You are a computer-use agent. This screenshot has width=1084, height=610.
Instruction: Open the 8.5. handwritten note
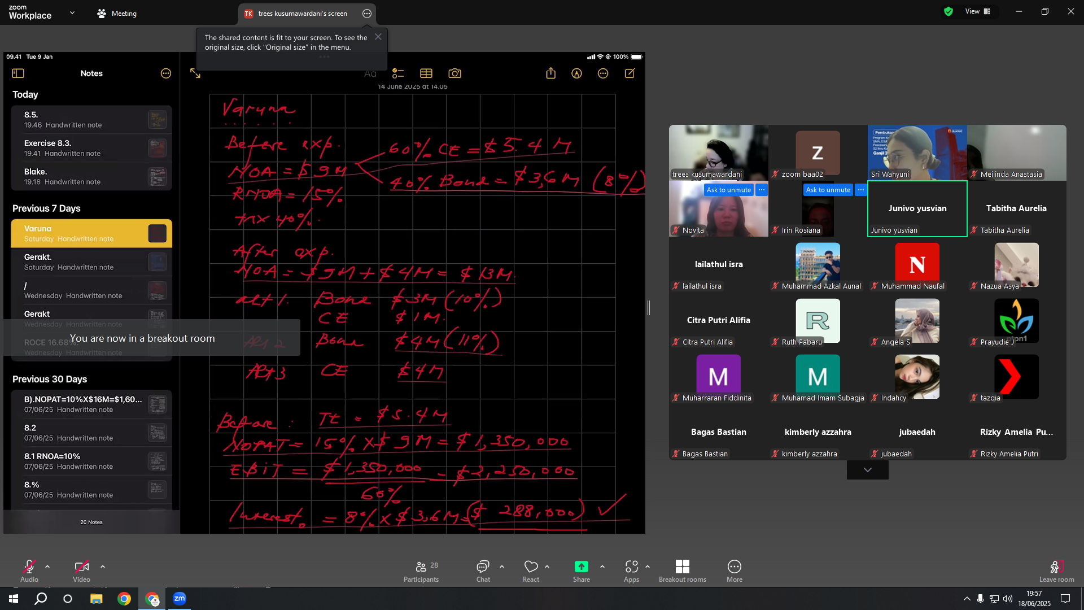[91, 120]
